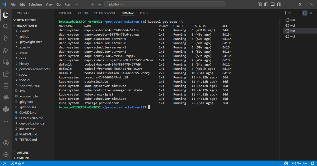The width and height of the screenshot is (317, 166).
Task: Click the Copilot status icon
Action: click(286, 163)
